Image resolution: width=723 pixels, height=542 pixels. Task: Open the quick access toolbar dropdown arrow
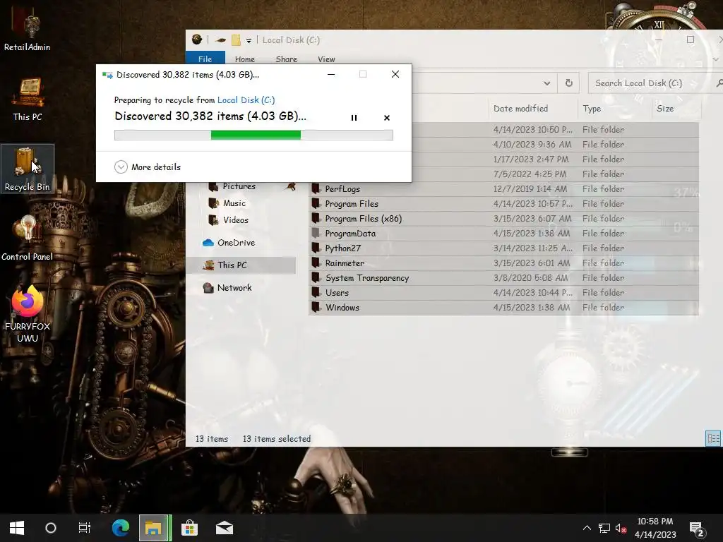pyautogui.click(x=249, y=40)
